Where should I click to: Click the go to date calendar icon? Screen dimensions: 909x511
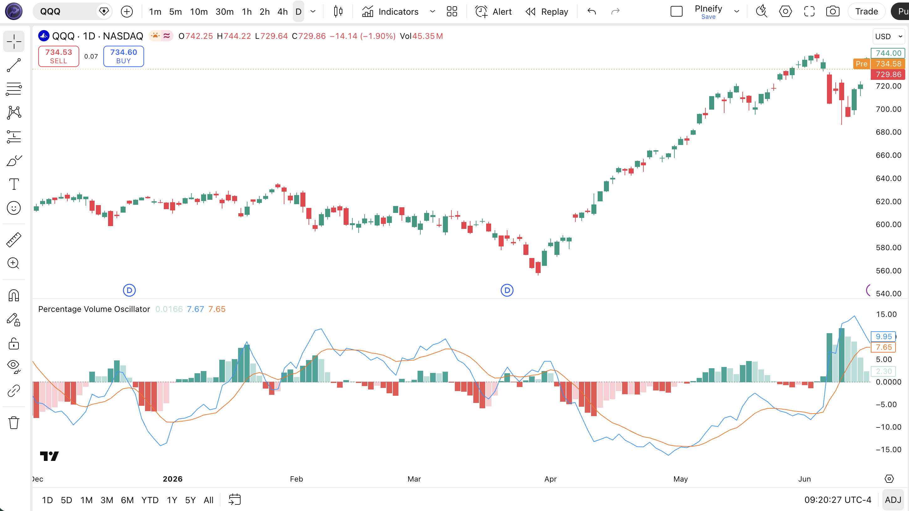235,500
